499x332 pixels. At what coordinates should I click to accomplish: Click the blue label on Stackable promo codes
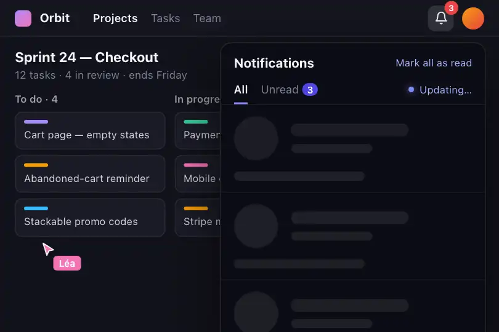[x=36, y=208]
